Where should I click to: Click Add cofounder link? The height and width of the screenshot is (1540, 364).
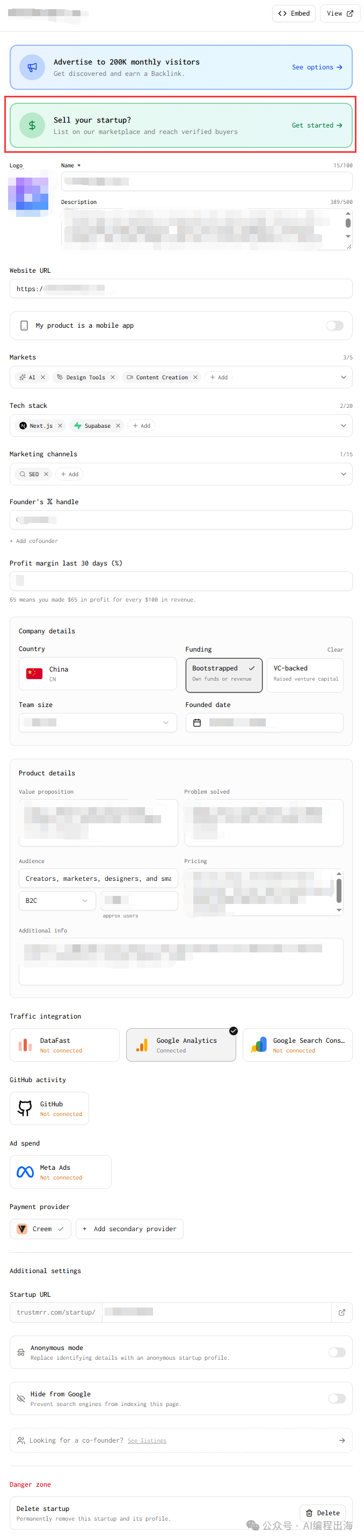coord(33,542)
